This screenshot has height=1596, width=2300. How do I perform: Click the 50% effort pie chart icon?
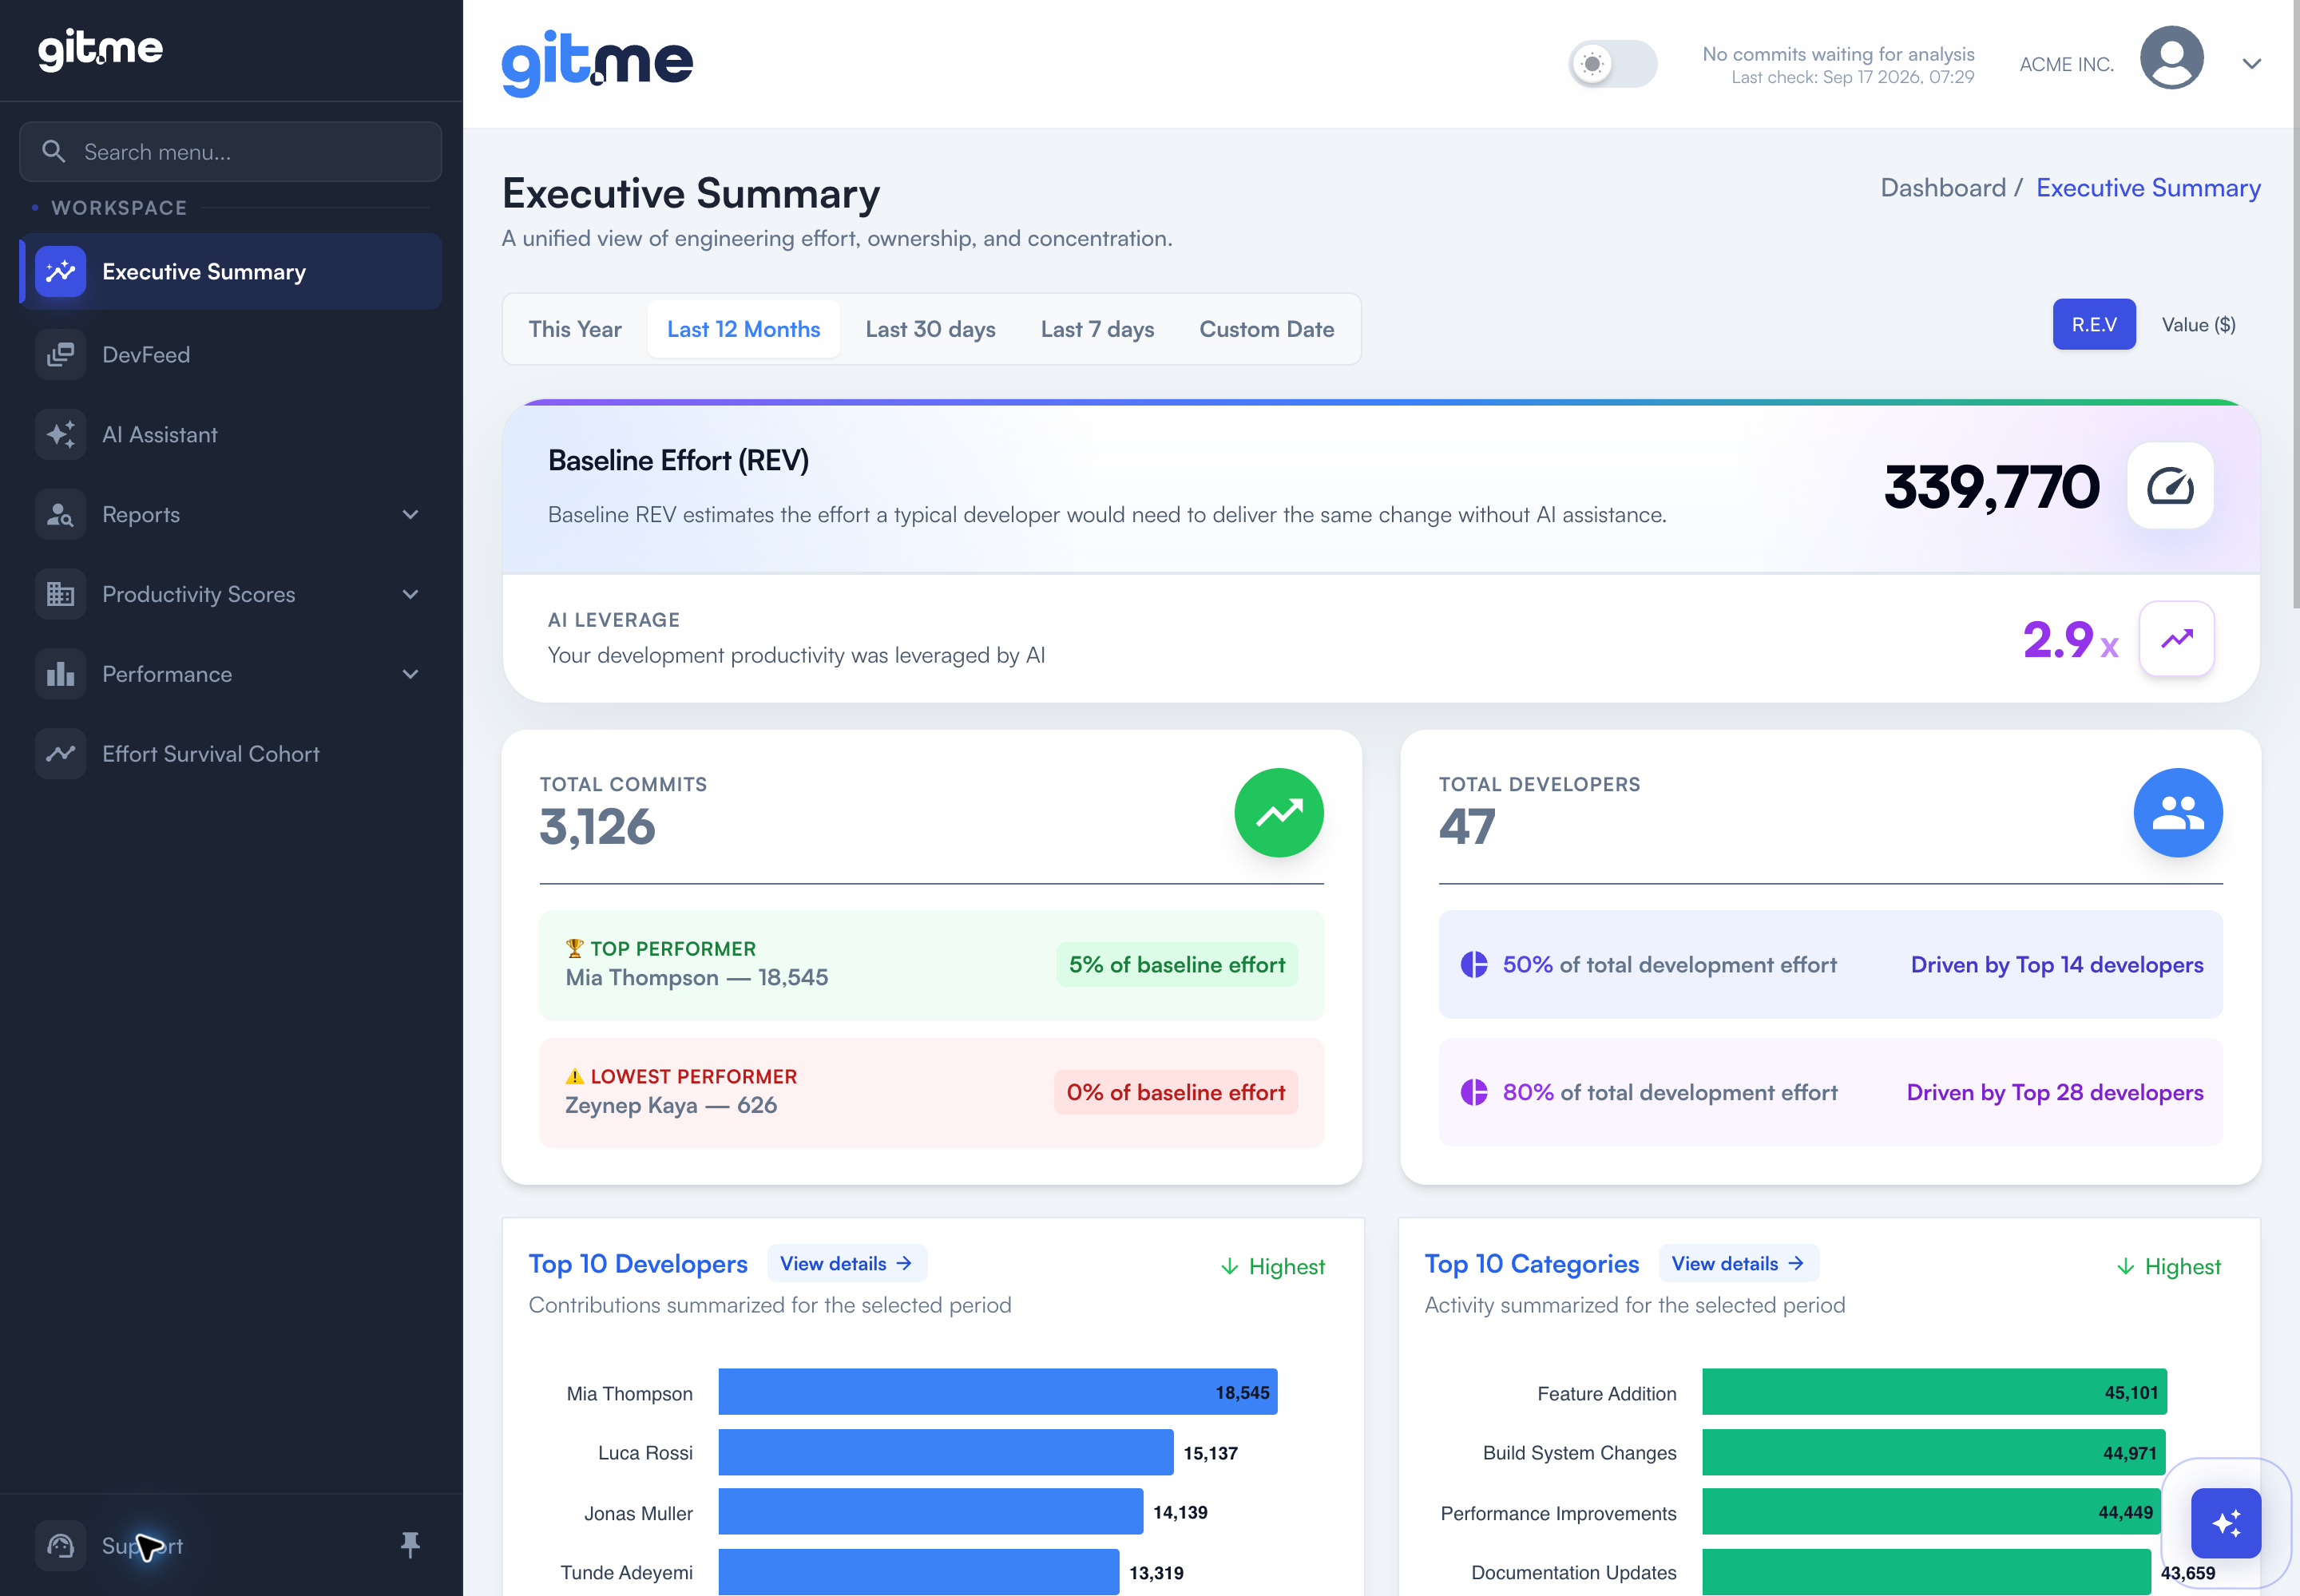(x=1474, y=965)
